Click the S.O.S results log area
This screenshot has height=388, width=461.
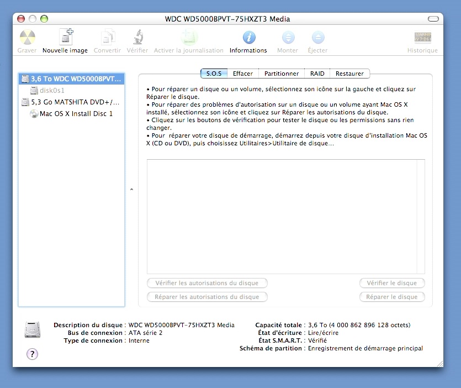[282, 216]
